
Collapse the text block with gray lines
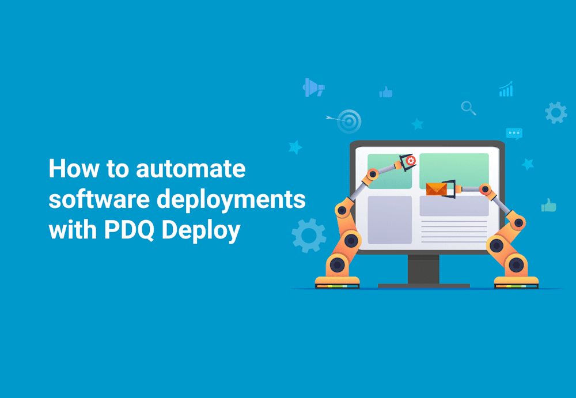point(455,230)
